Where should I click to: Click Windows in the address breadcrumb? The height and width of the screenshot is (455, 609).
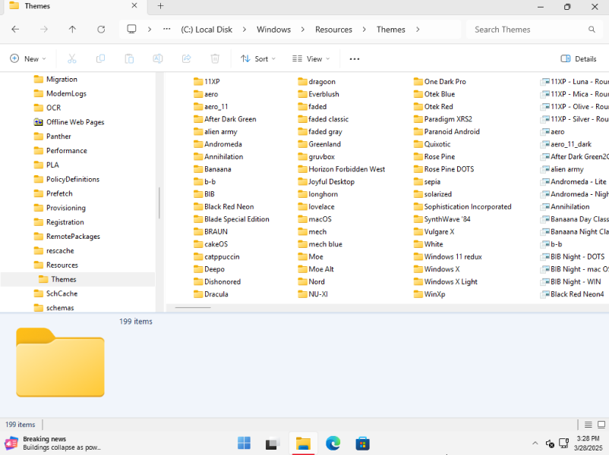(273, 30)
